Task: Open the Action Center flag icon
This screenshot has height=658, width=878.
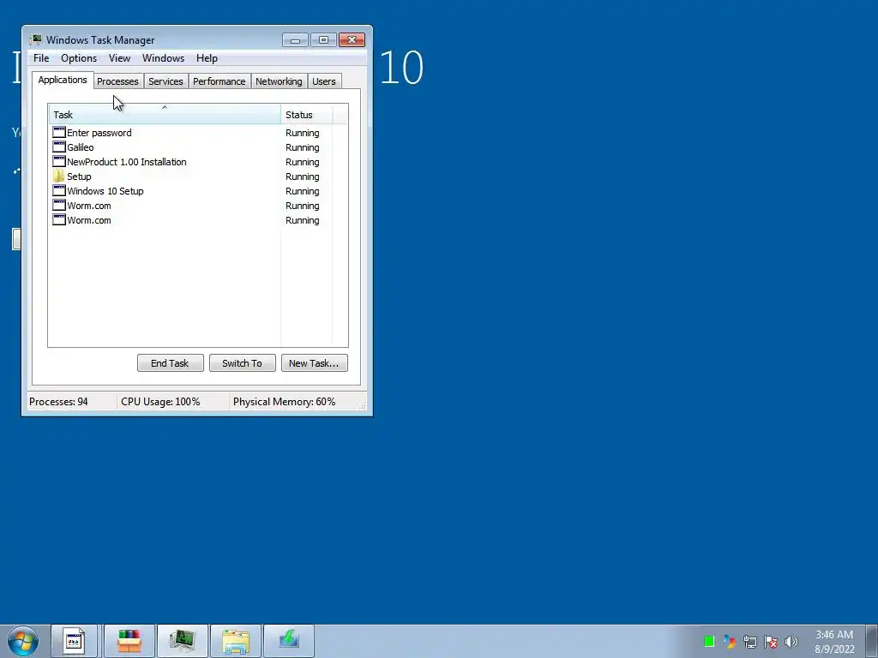Action: pos(771,641)
